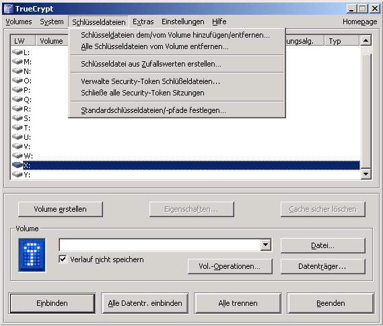Toggle Verlauf nicht speichern checkbox
Screen dimensions: 383x326
click(63, 259)
